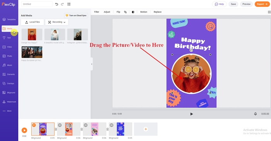Open the opacity half-circle icon
Viewport: 271px width, 141px height.
pyautogui.click(x=133, y=12)
